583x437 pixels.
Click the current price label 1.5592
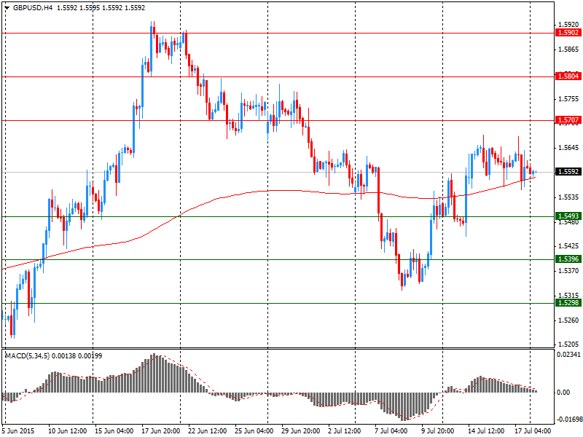pyautogui.click(x=568, y=172)
